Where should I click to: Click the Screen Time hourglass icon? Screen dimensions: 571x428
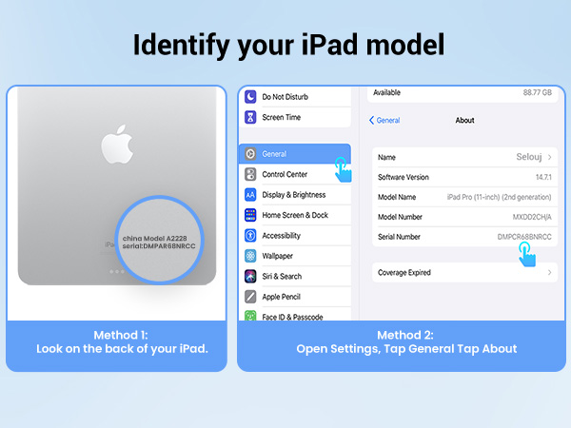point(250,117)
